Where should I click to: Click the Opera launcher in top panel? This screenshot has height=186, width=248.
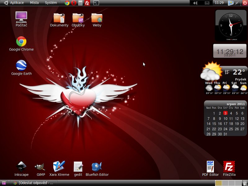(74, 3)
